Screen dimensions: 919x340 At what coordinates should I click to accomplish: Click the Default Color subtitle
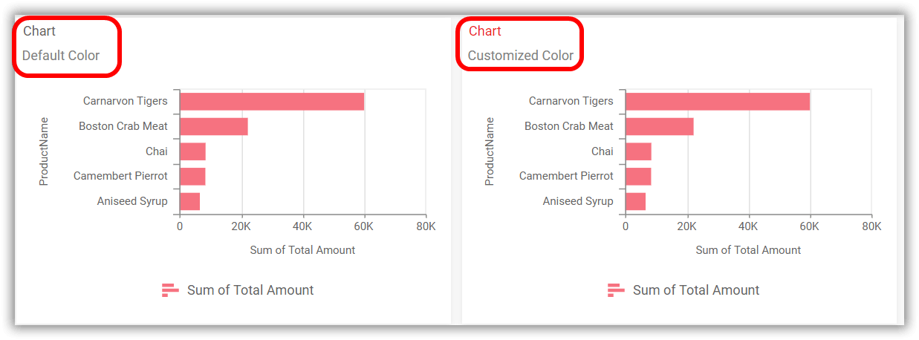click(61, 56)
